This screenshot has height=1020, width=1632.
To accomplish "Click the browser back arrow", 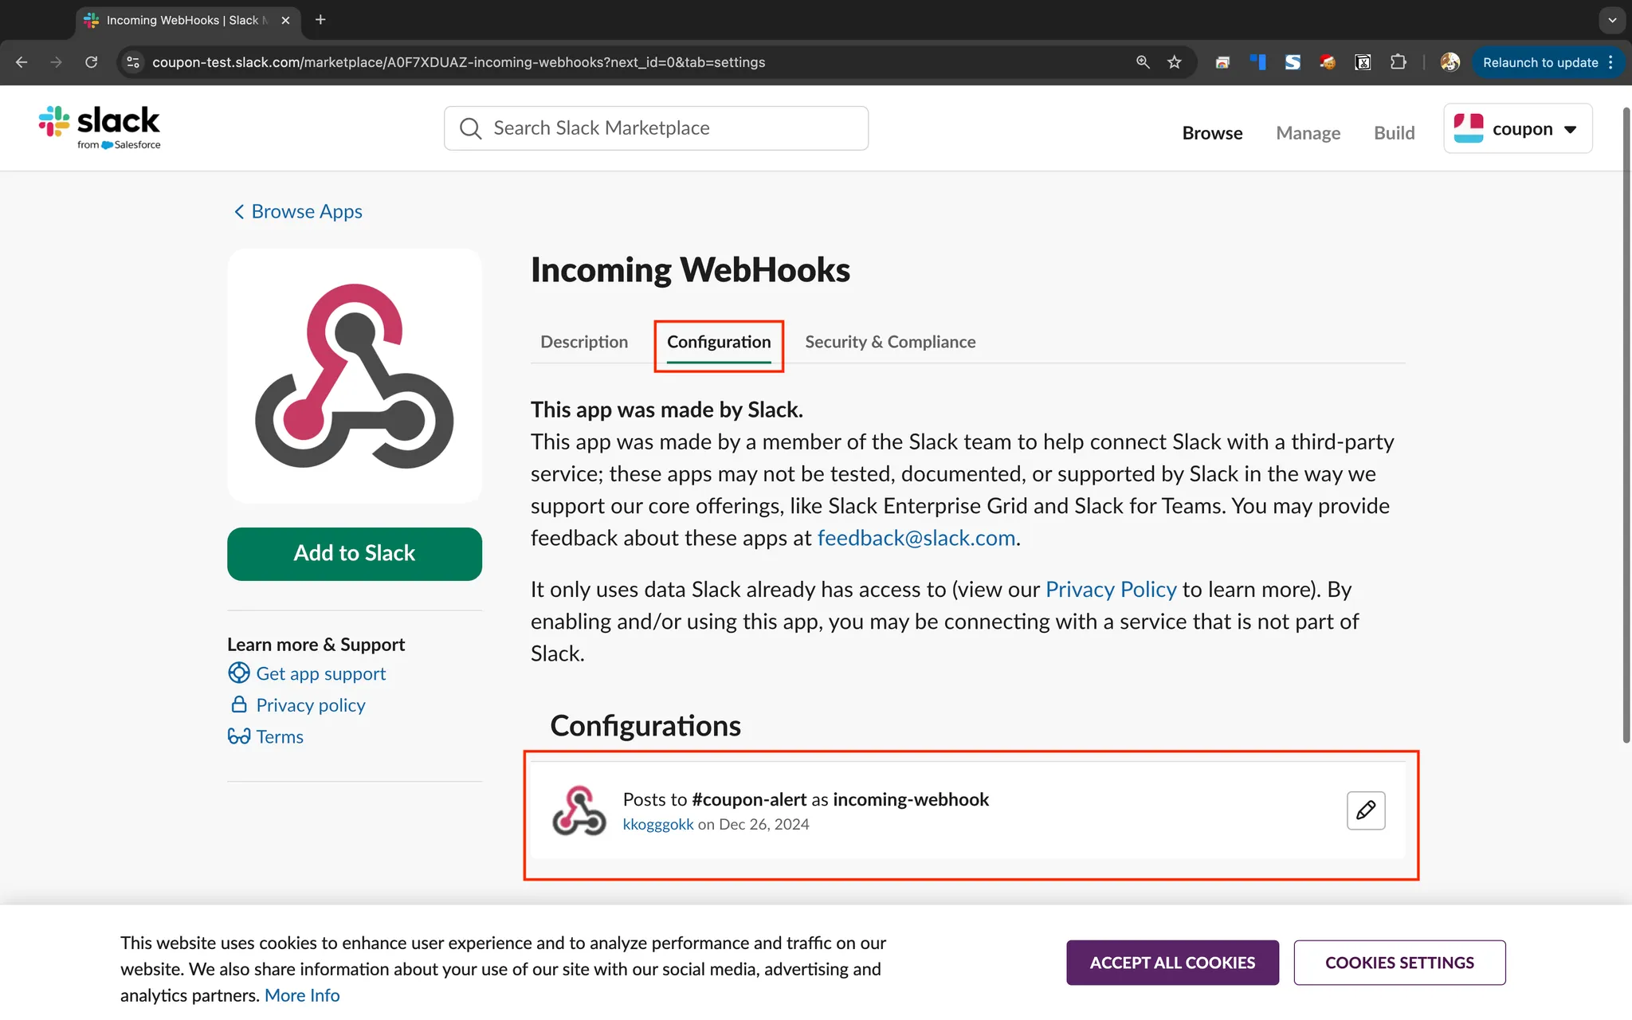I will [22, 62].
